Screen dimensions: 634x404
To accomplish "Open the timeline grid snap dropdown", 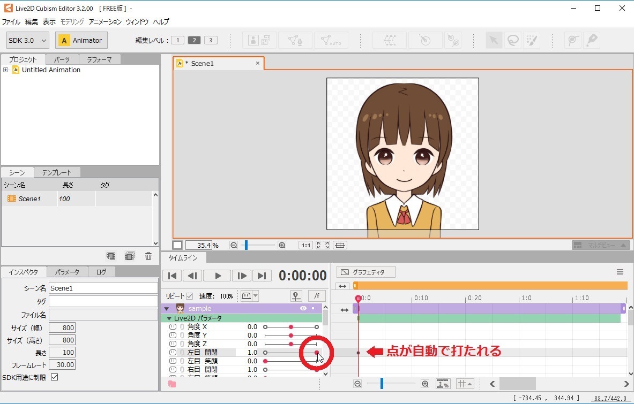I will tap(465, 384).
